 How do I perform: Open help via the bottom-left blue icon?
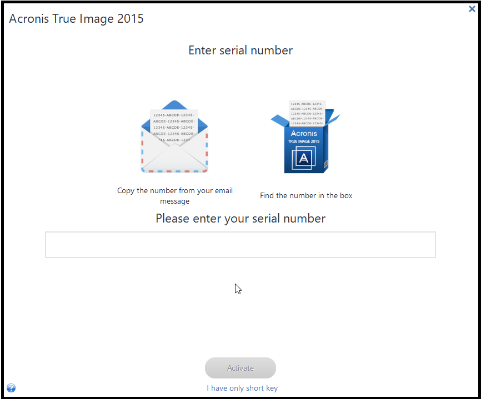(x=11, y=388)
